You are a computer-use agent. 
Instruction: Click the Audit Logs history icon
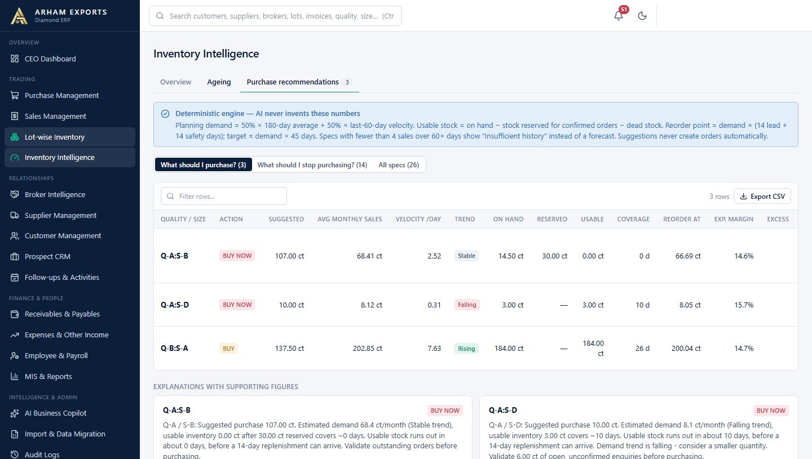pos(15,454)
